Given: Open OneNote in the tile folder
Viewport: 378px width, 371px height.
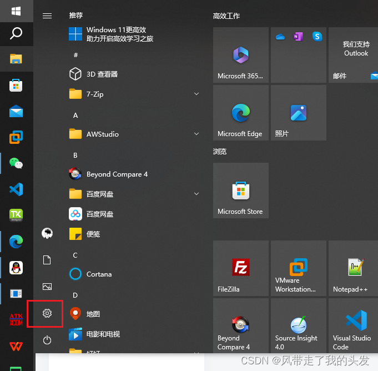Looking at the screenshot, I should (x=298, y=37).
